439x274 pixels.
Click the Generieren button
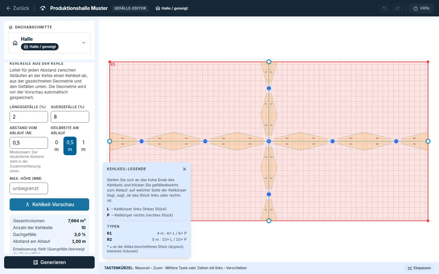[49, 262]
